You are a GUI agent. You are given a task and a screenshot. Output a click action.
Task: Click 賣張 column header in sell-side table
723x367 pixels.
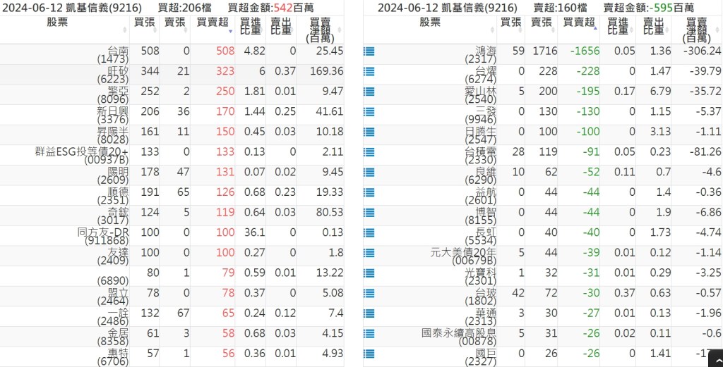tap(542, 23)
